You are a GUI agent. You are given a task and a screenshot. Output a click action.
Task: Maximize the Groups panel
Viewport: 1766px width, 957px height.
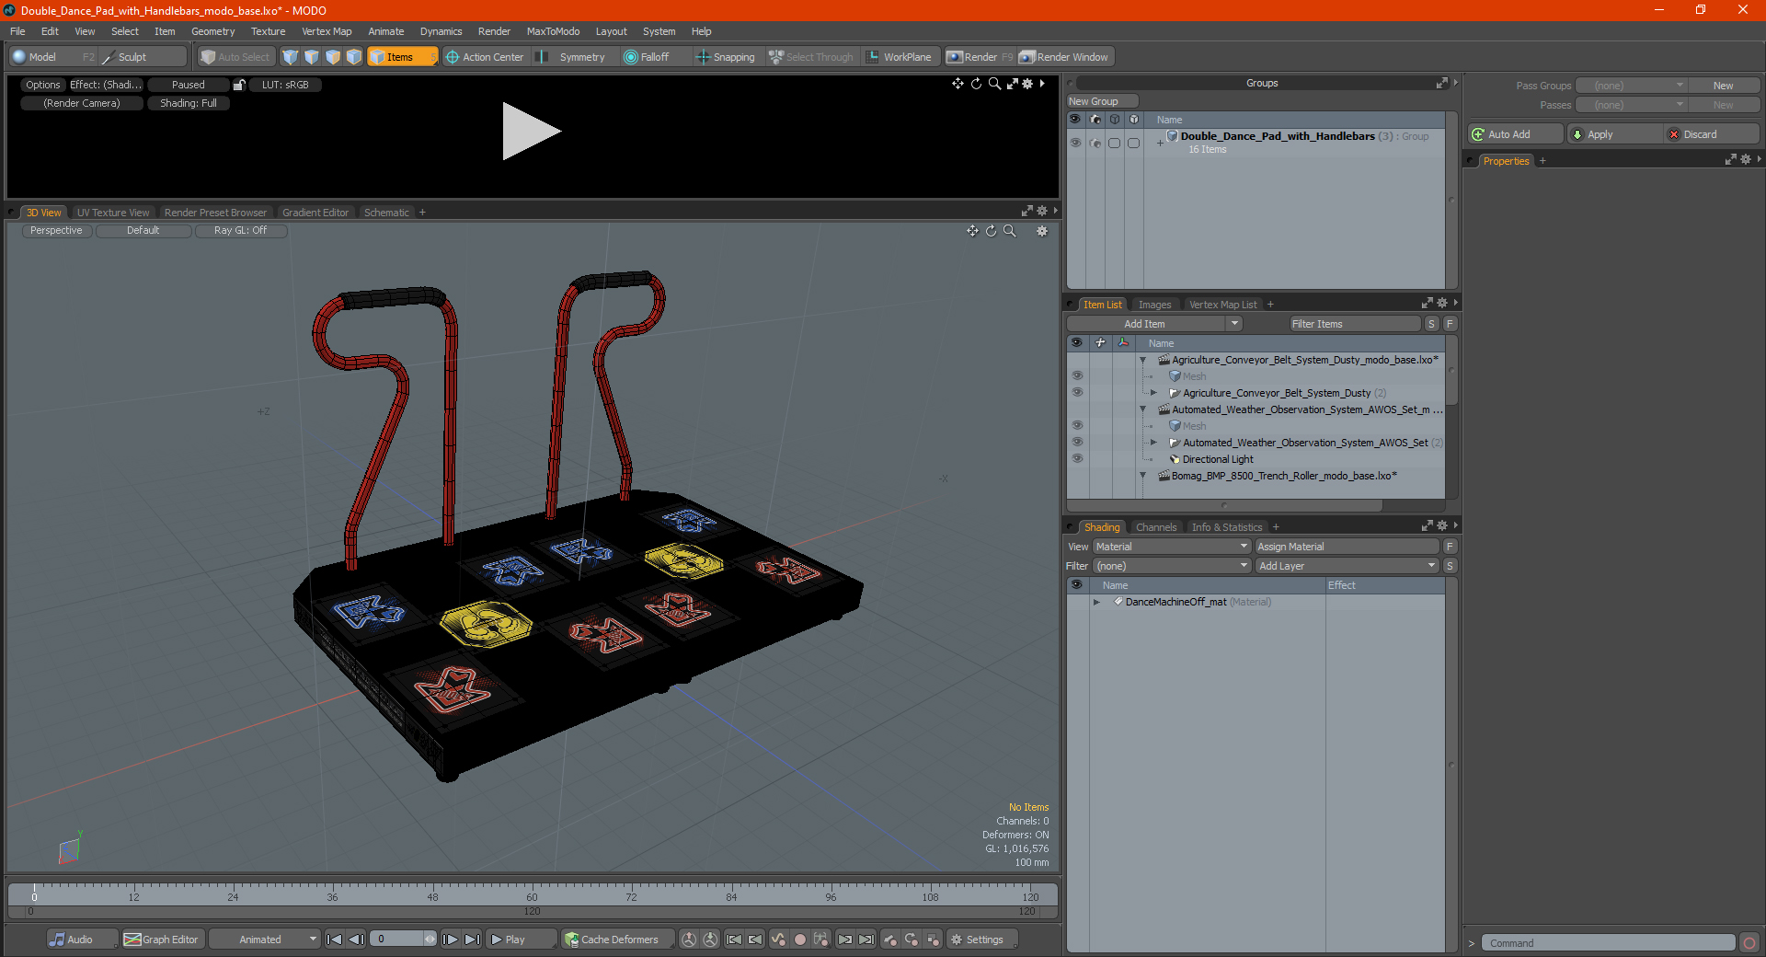tap(1441, 83)
